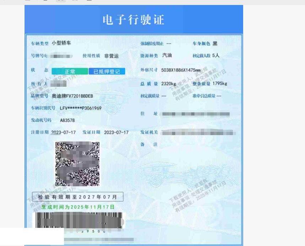Screen dimensions: 305x246
Task: Click the engine number A83578
Action: [67, 120]
